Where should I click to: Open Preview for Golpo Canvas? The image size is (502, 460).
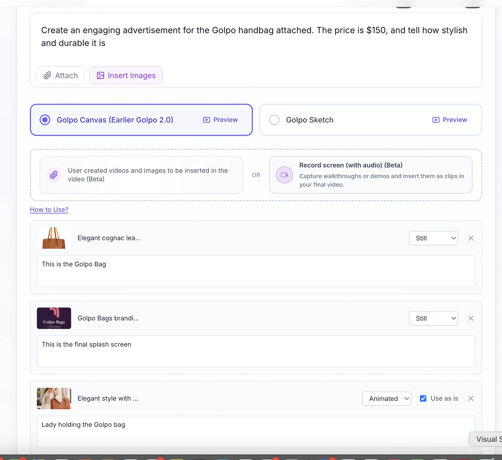coord(221,120)
